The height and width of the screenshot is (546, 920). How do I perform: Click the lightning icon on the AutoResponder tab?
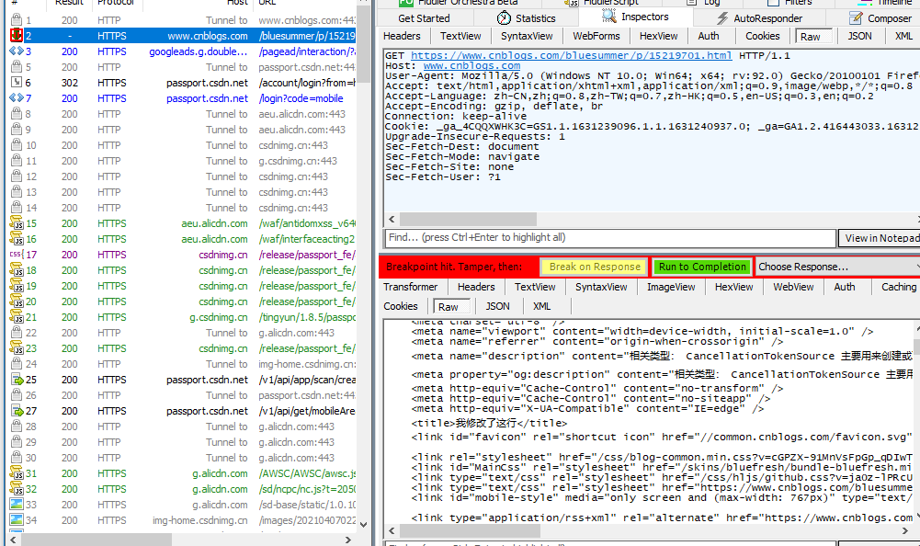point(722,18)
